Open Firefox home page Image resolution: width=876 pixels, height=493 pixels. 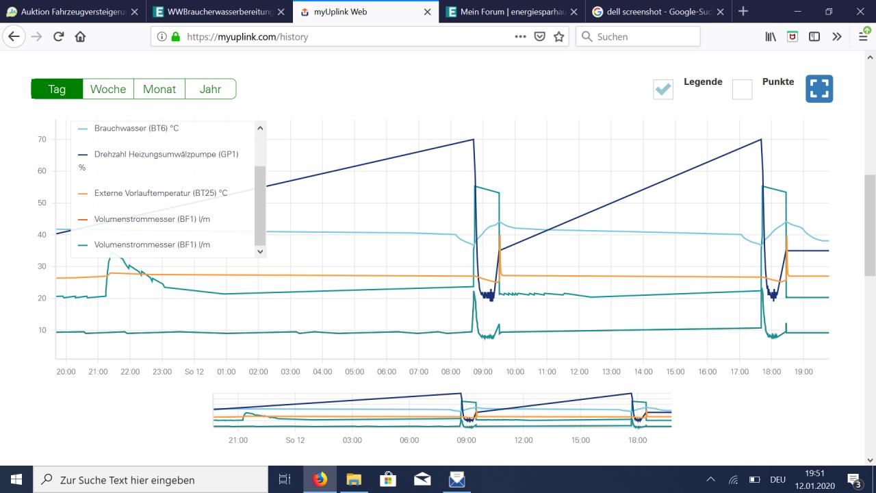point(80,36)
